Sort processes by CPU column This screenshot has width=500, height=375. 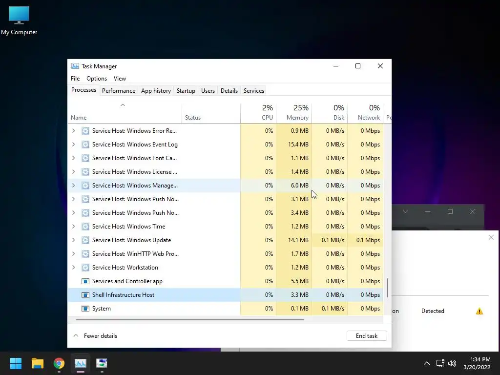pyautogui.click(x=258, y=113)
